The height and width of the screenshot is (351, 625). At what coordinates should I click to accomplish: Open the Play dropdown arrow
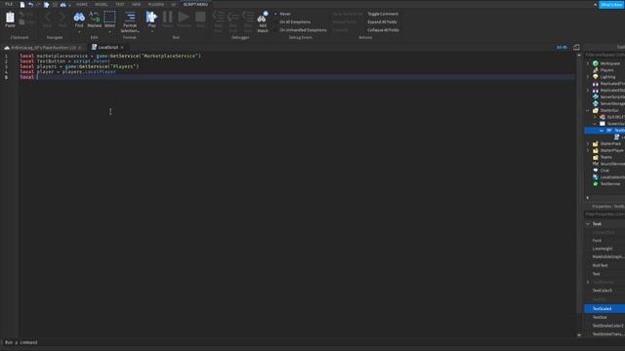(151, 32)
